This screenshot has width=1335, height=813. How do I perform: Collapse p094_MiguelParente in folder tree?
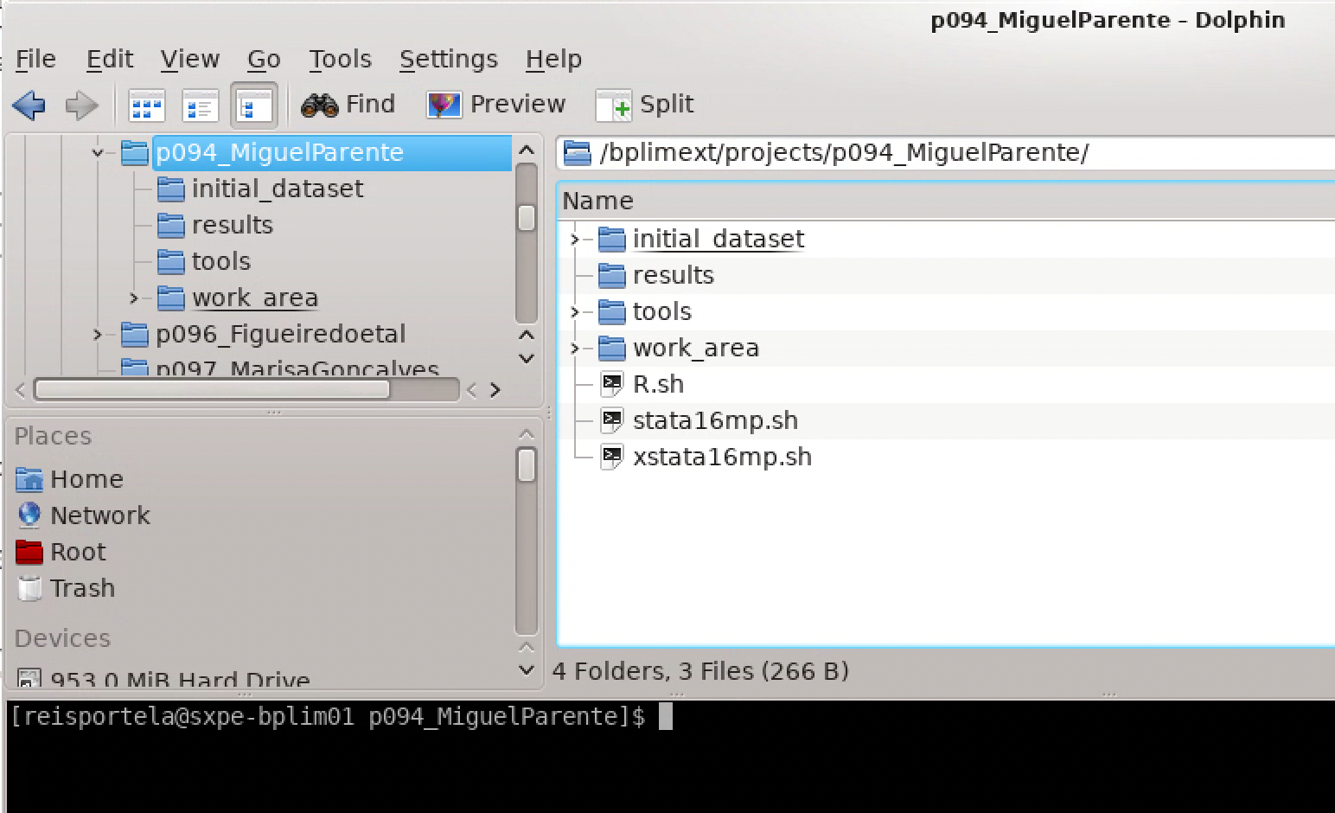click(98, 153)
